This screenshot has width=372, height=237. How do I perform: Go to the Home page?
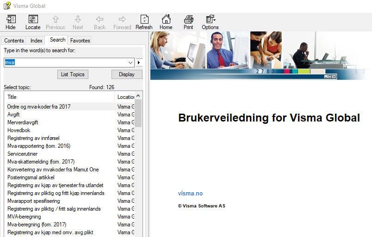click(x=166, y=22)
